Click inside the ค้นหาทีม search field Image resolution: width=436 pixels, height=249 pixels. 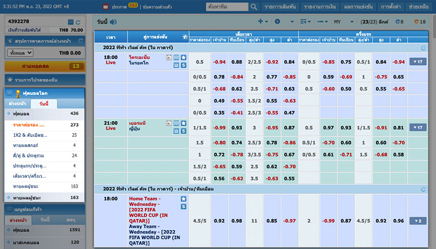[x=227, y=7]
